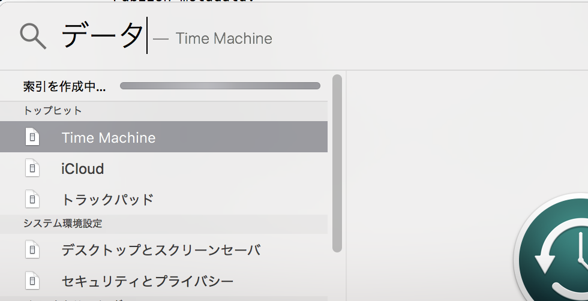Screen dimensions: 588x301
Task: Open the iCloud search result
Action: click(163, 168)
